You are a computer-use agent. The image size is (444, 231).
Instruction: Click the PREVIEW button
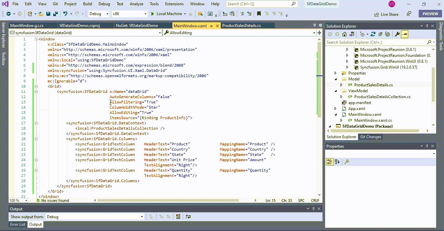(430, 14)
